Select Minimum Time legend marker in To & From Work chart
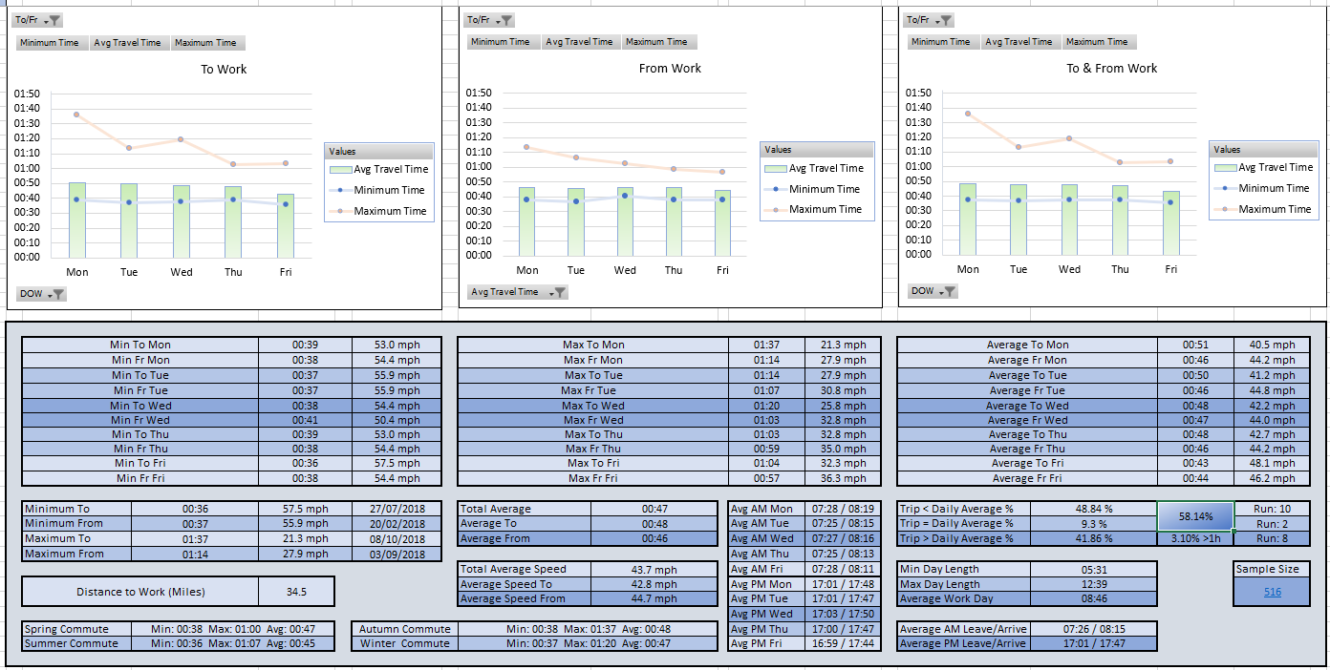Screen dimensions: 1330x670 pyautogui.click(x=1226, y=188)
